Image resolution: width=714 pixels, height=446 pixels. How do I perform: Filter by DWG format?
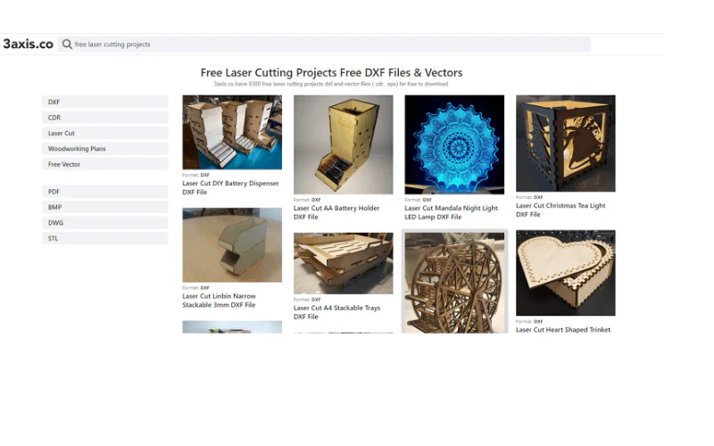[x=105, y=222]
